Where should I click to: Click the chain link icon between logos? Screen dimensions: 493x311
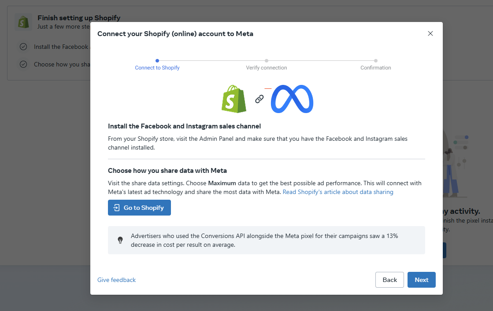coord(259,99)
